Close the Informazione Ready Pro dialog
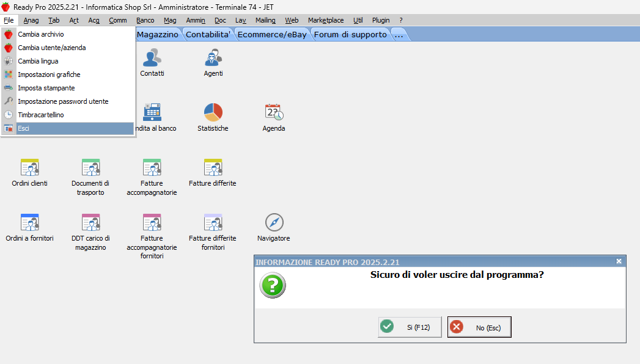Screen dimensions: 640x364 pos(619,261)
